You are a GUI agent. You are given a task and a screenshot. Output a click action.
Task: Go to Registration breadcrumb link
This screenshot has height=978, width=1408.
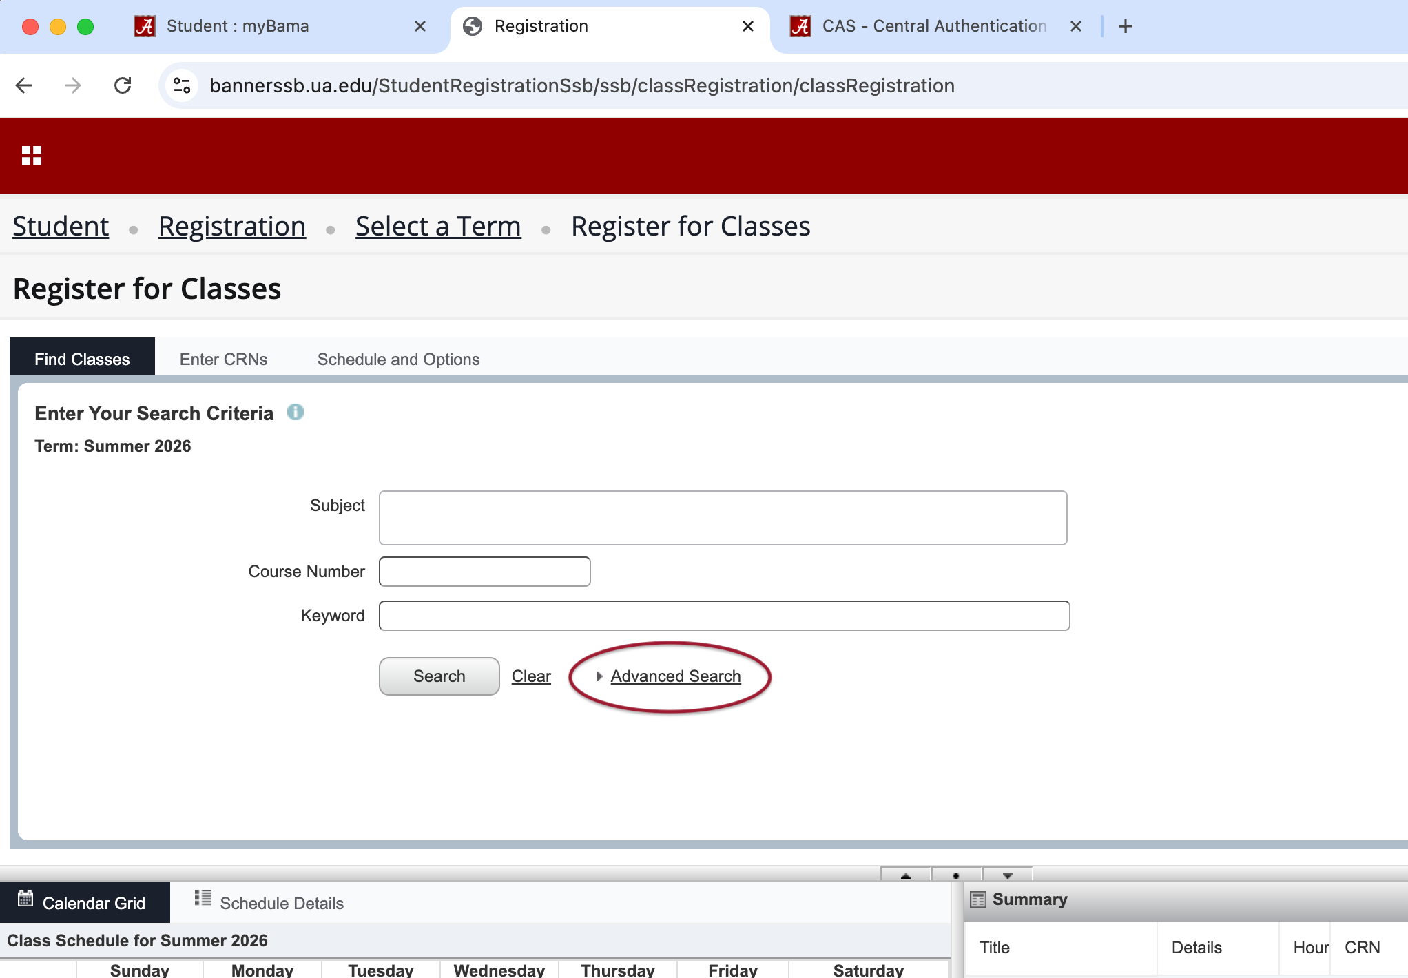[x=232, y=226]
